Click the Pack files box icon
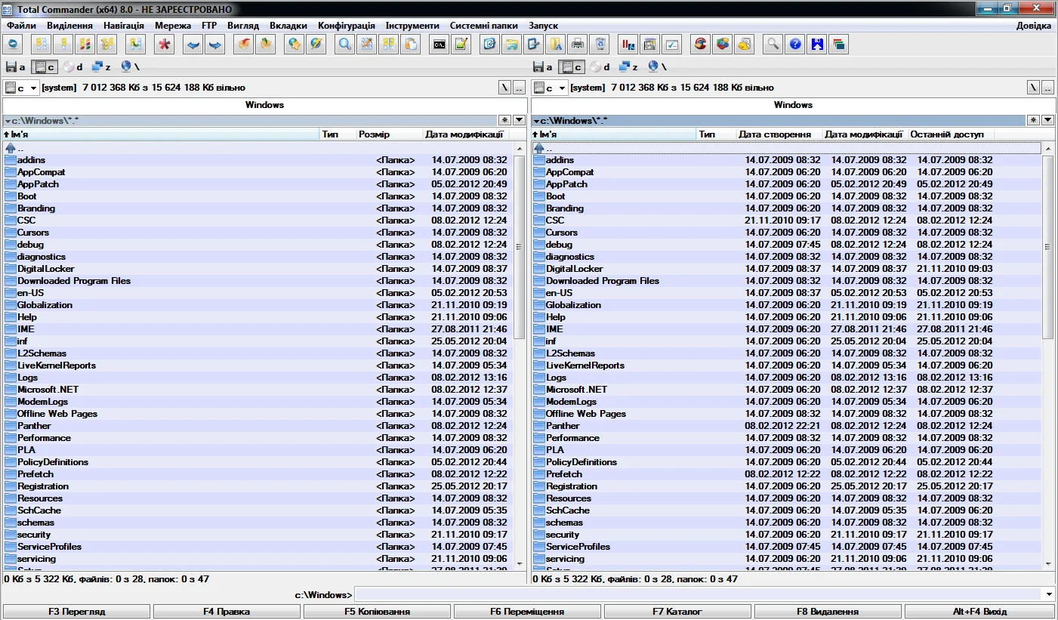This screenshot has width=1058, height=620. click(244, 45)
